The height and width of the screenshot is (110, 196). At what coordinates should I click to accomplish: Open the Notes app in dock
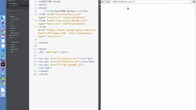(x=3, y=46)
